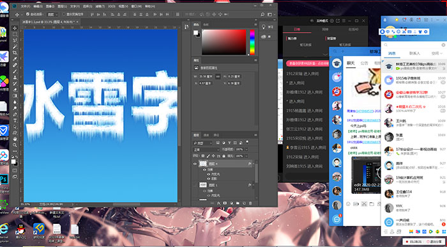Viewport: 447px width, 247px height.
Task: Select the Zoom magnifier tool
Action: (x=15, y=145)
